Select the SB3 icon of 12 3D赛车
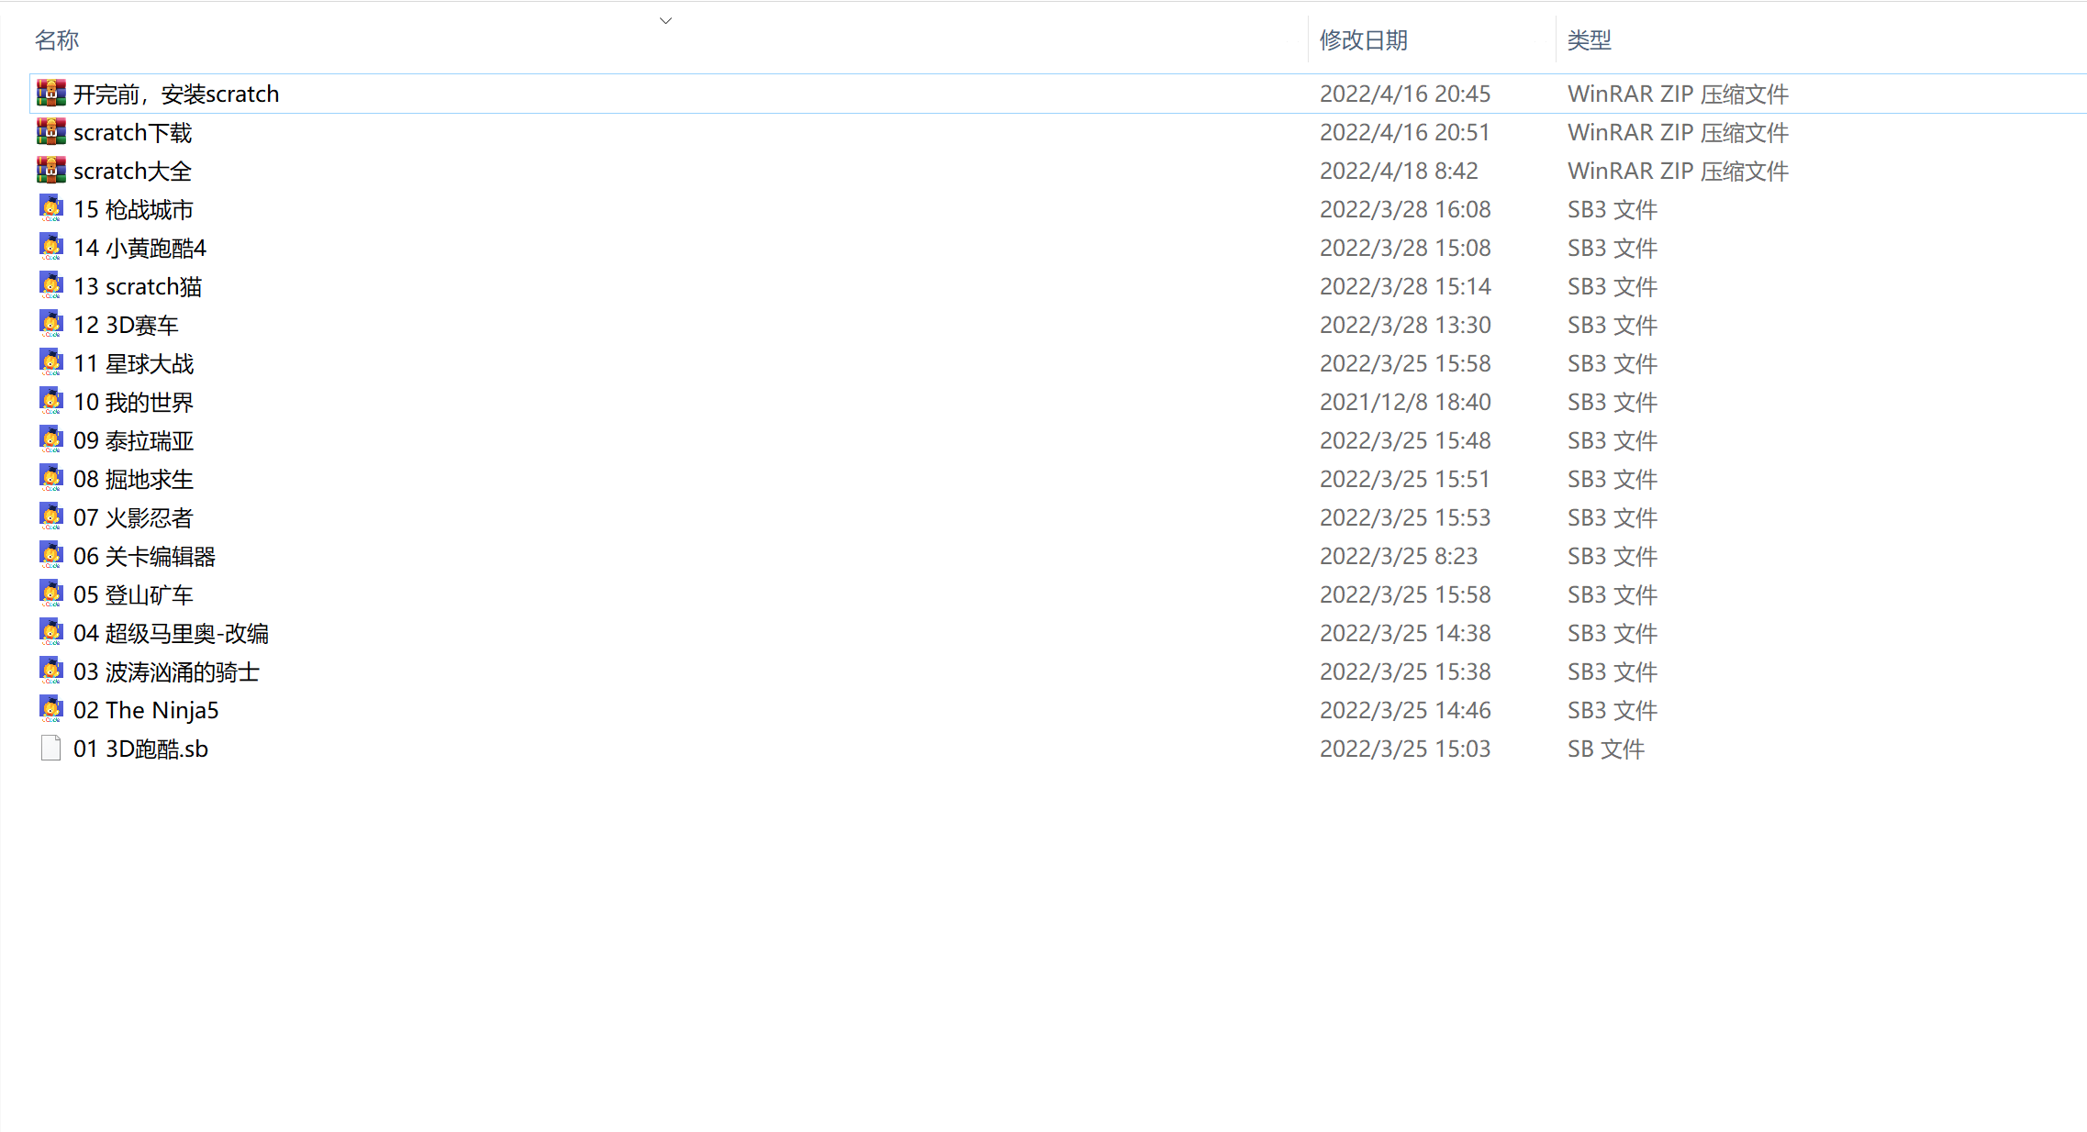 click(51, 325)
